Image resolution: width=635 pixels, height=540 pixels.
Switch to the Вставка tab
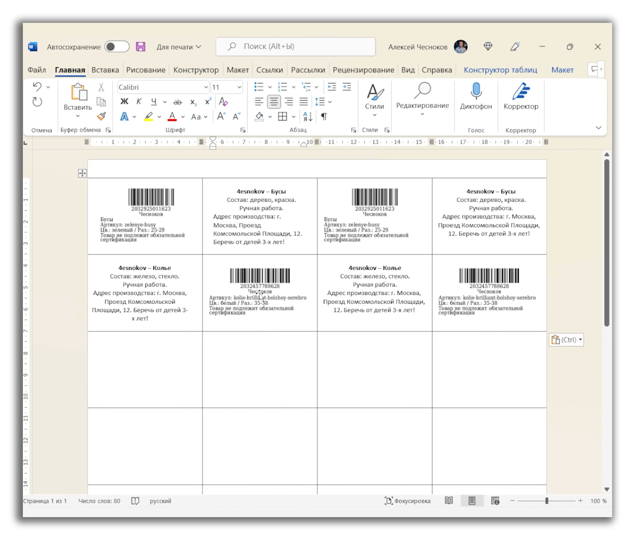(105, 70)
